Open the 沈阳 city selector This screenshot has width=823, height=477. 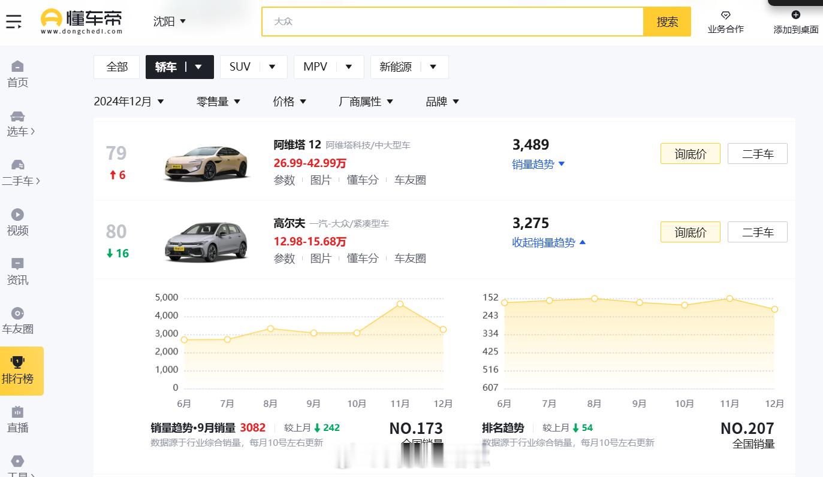(x=170, y=22)
